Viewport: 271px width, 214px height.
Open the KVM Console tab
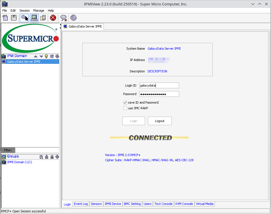point(184,204)
